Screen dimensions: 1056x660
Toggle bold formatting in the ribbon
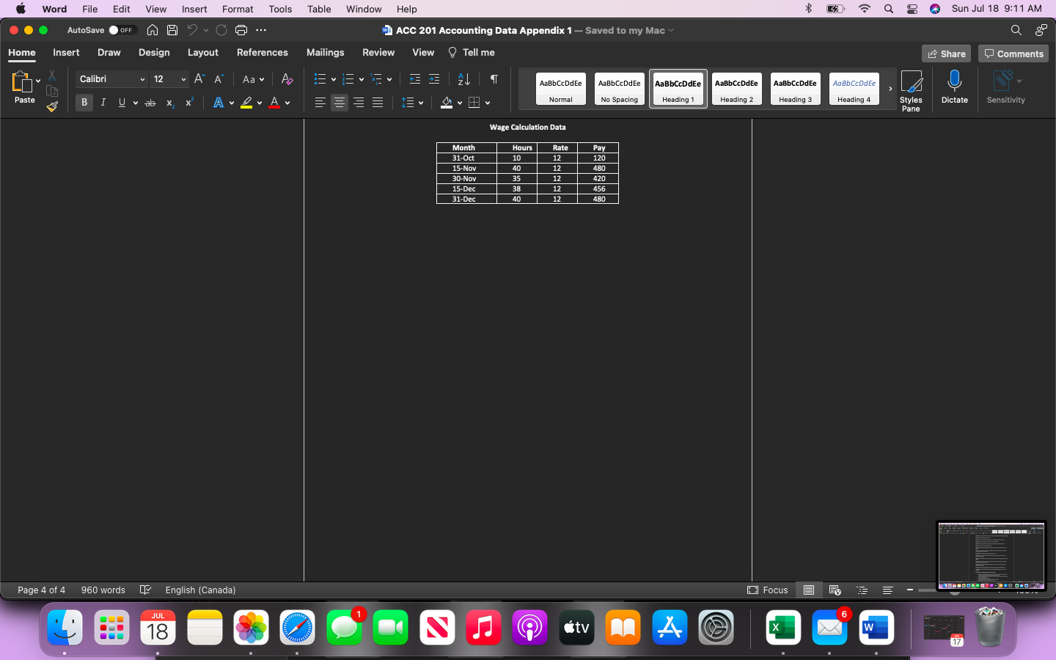[84, 103]
